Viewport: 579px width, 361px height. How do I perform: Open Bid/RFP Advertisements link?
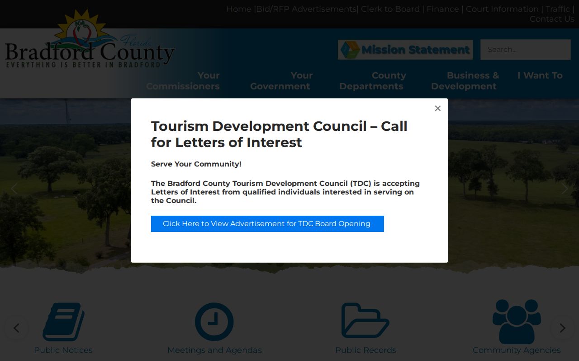click(306, 9)
